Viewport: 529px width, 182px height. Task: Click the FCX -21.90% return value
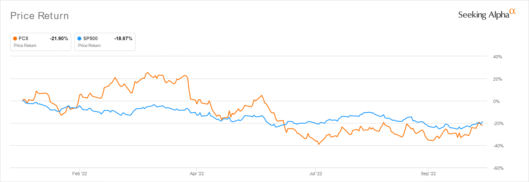(x=59, y=39)
